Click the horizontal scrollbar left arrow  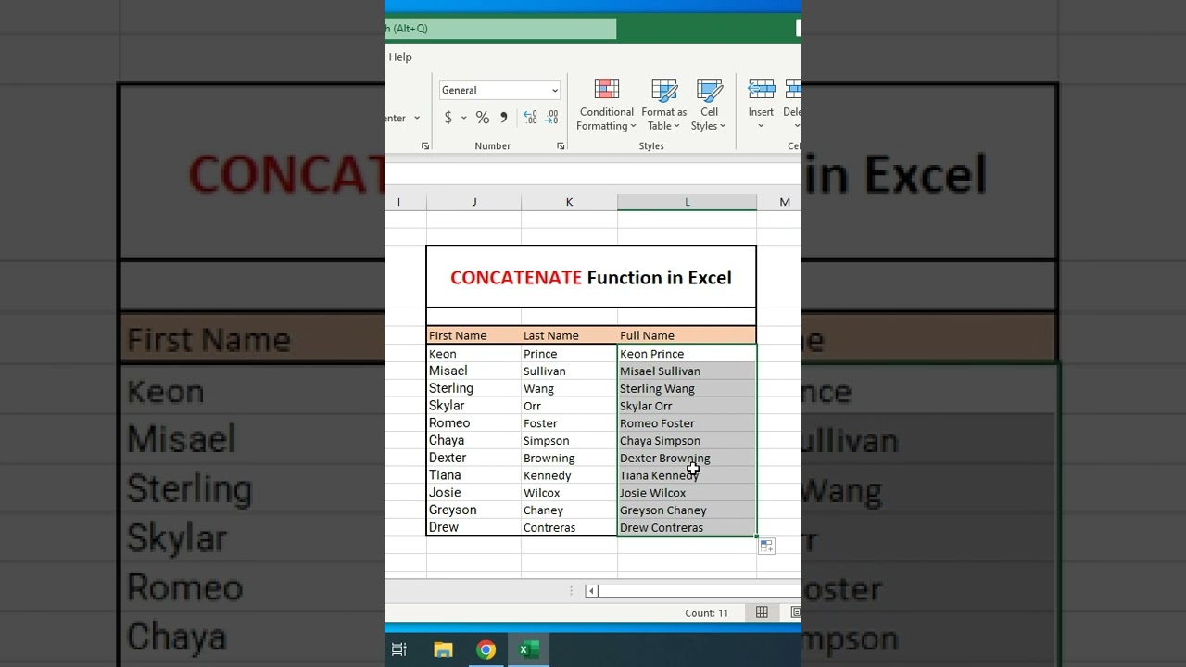pos(591,591)
